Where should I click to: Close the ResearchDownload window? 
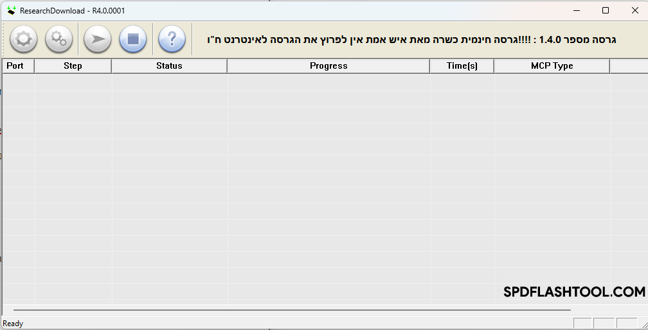tap(634, 10)
